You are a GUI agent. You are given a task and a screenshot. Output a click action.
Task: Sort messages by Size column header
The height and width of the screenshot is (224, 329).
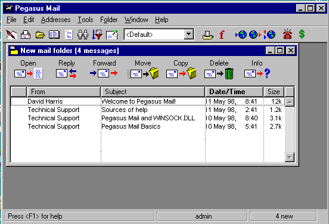pos(274,92)
